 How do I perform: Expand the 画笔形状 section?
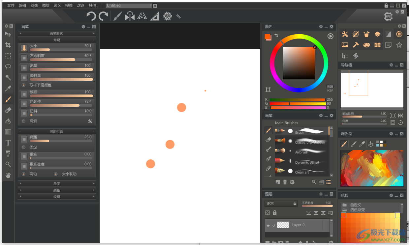tap(57, 33)
